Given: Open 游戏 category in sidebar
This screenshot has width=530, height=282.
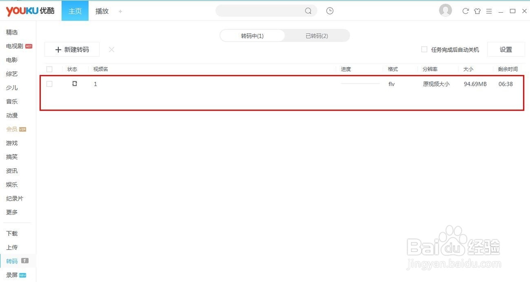Looking at the screenshot, I should (12, 143).
